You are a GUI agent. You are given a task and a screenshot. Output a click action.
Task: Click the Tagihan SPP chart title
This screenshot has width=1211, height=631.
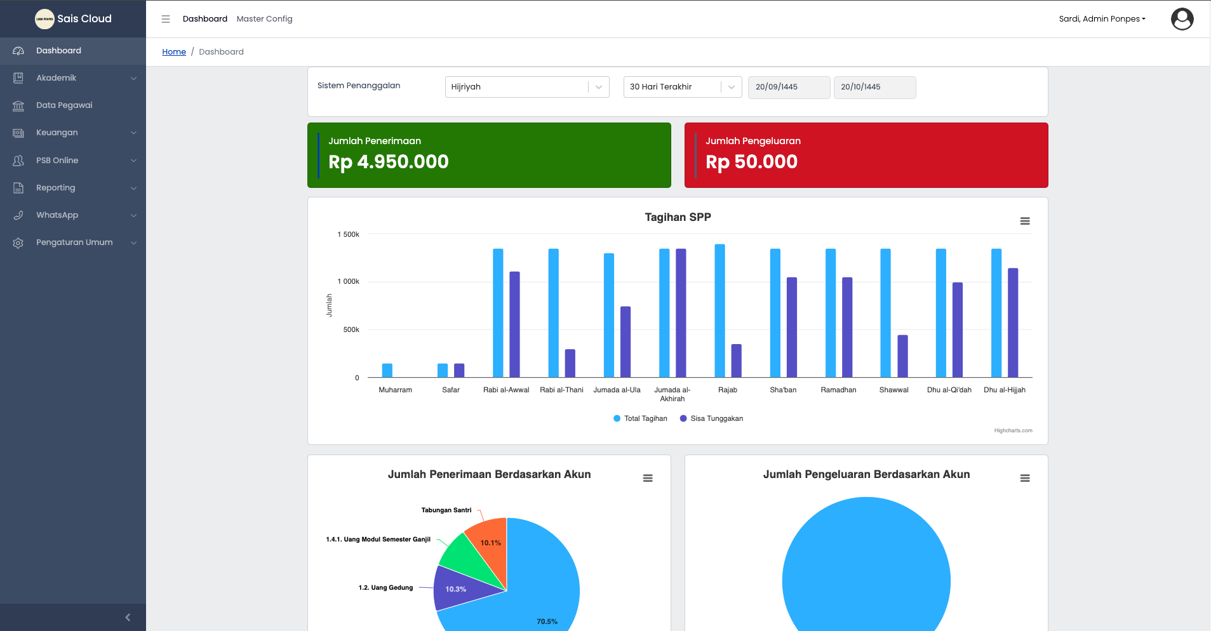[678, 217]
